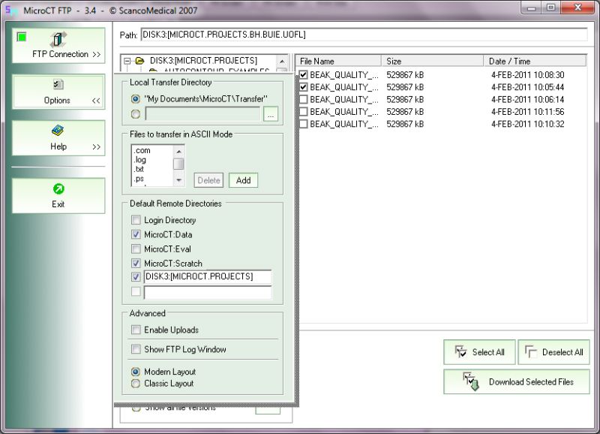Uncheck the DISK3:[MICROCT.PROJECTS] directory checkbox

[136, 276]
